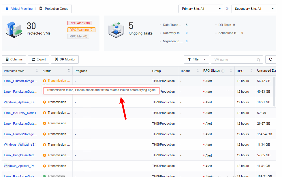The width and height of the screenshot is (282, 177).
Task: Switch to the Protection Group tab
Action: click(54, 9)
